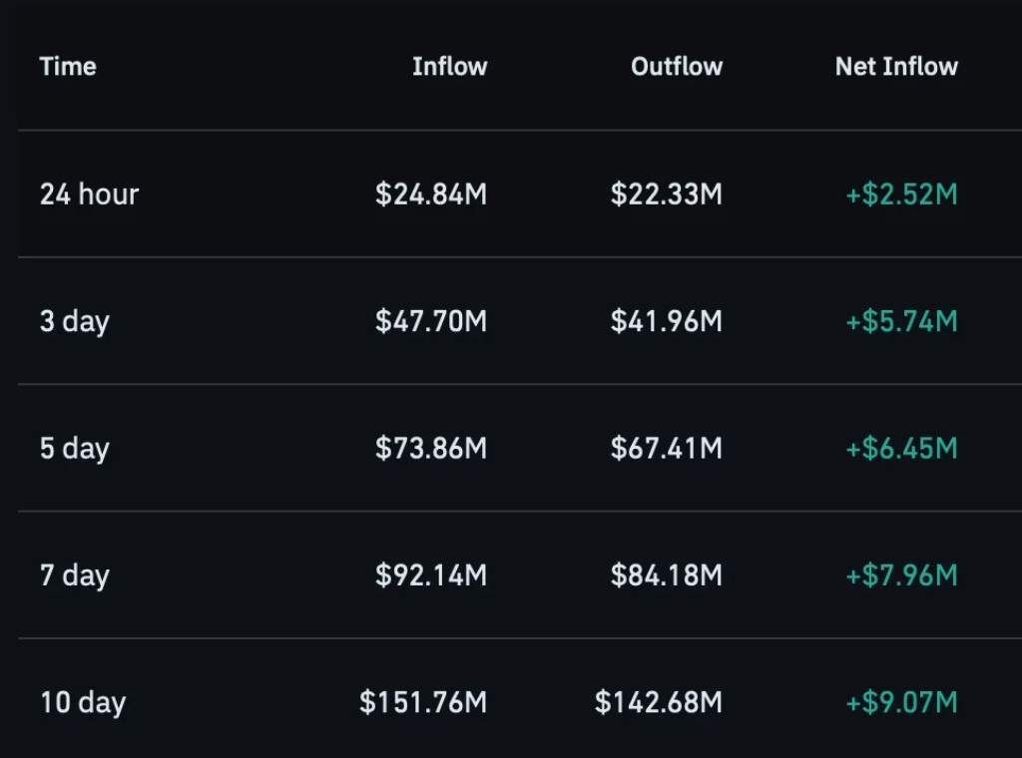
Task: Click the Outflow column header
Action: 677,67
